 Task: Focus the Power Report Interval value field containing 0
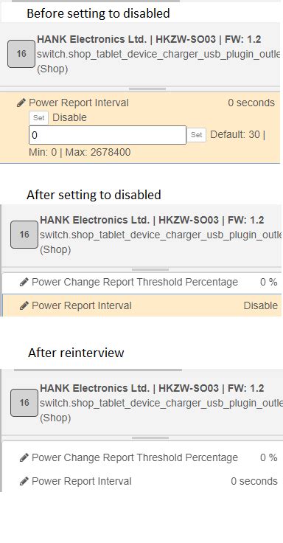[x=108, y=135]
